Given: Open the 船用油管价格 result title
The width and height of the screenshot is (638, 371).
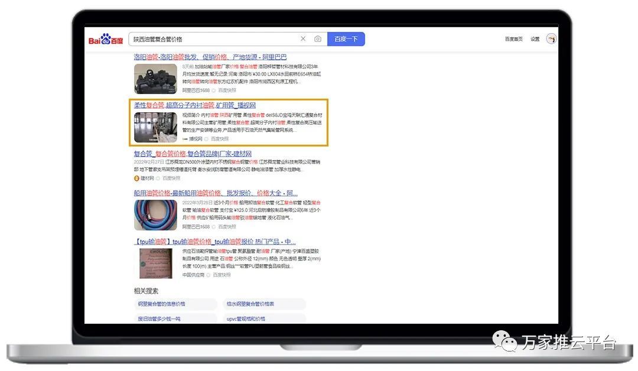Looking at the screenshot, I should [216, 193].
